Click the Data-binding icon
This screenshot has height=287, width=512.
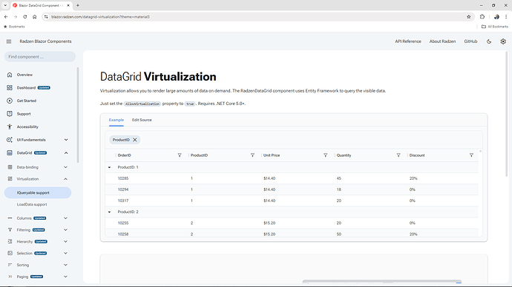click(x=10, y=167)
